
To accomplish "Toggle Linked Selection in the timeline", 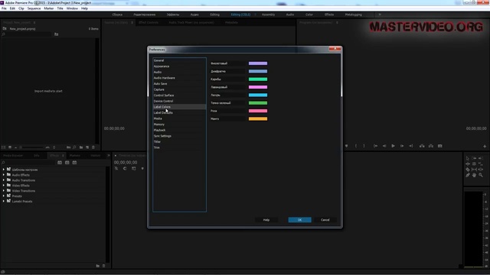I will coord(134,169).
